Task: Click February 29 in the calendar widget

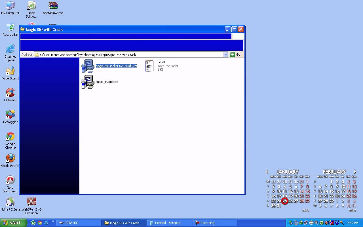Action: tap(332, 201)
